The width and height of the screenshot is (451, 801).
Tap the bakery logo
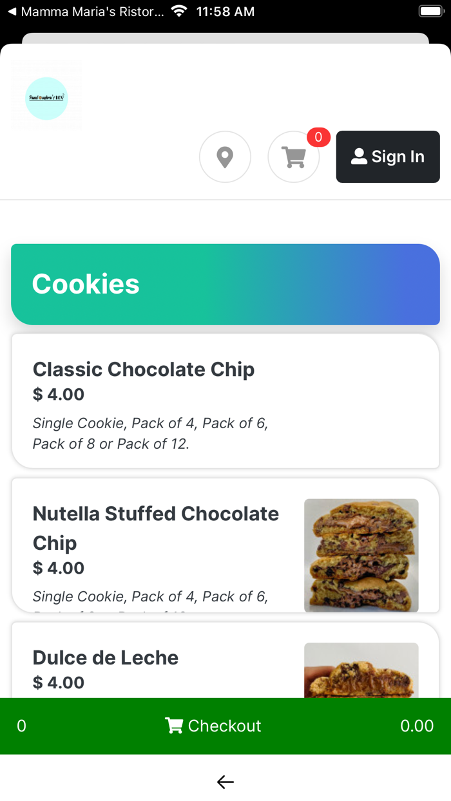pyautogui.click(x=46, y=98)
